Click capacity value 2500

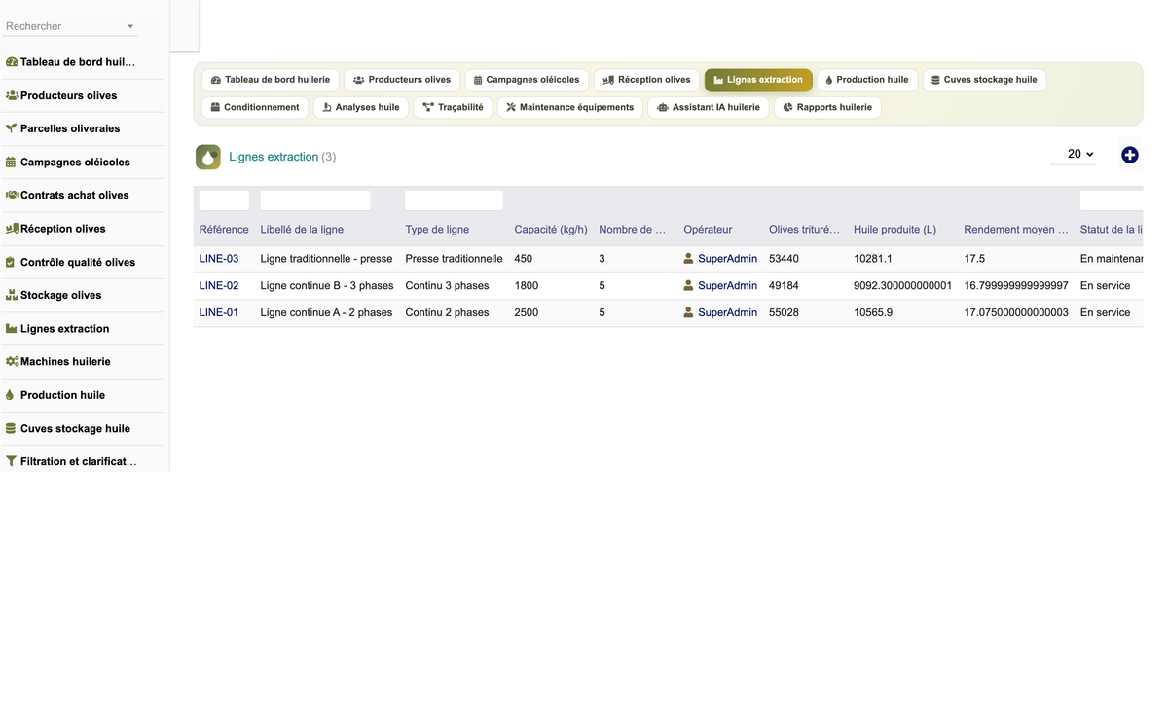(527, 313)
